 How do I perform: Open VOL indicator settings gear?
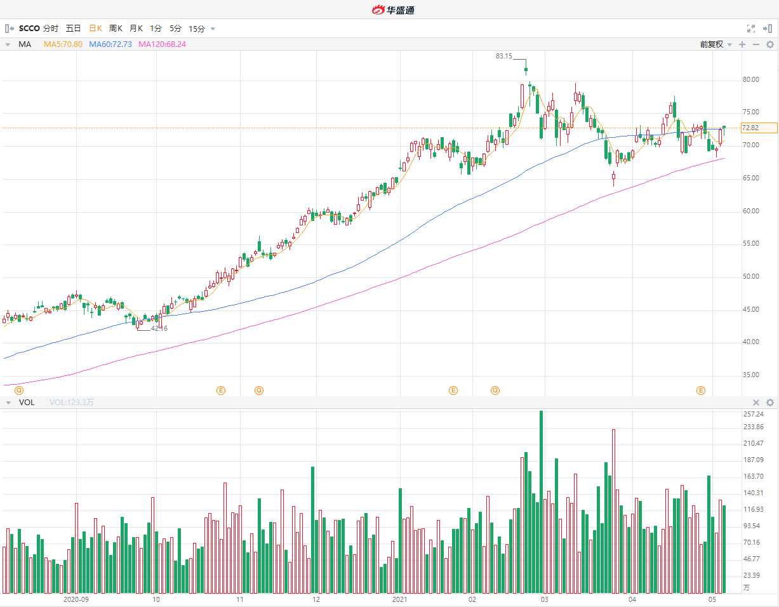[770, 403]
